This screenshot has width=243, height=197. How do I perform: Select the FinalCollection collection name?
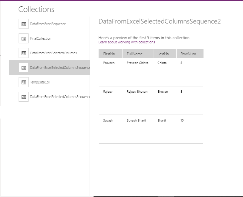40,38
